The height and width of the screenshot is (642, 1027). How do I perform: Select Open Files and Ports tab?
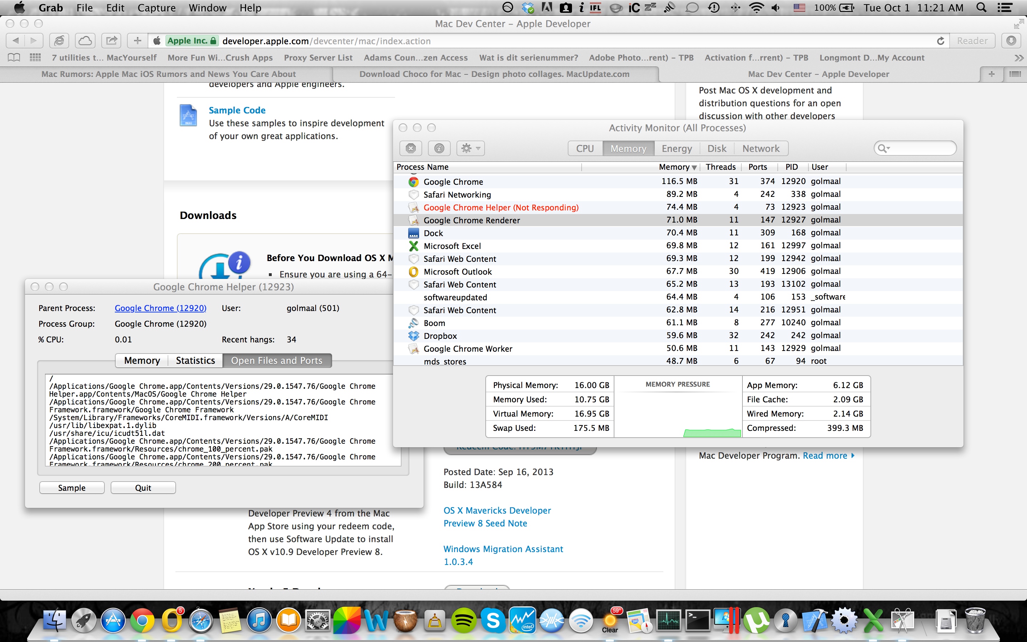pyautogui.click(x=277, y=361)
